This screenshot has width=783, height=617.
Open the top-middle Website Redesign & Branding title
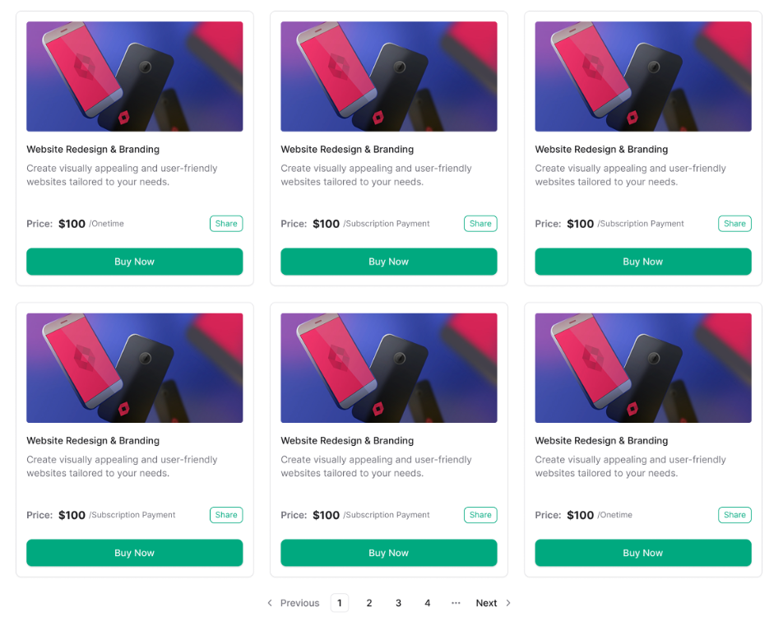(x=346, y=150)
